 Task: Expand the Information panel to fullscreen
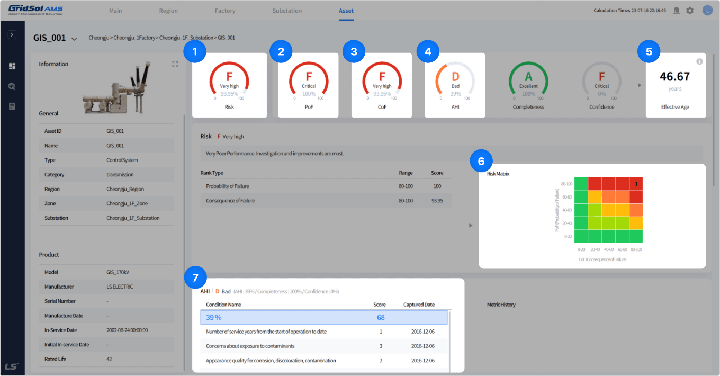pos(175,64)
